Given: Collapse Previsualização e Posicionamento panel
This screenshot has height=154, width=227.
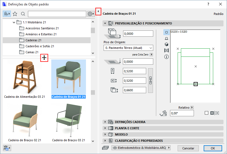Looking at the screenshot, I should 105,23.
